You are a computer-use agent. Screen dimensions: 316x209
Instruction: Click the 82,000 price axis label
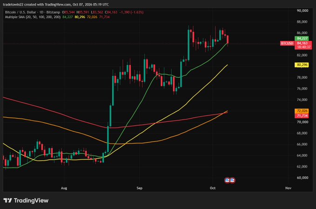tap(302, 55)
